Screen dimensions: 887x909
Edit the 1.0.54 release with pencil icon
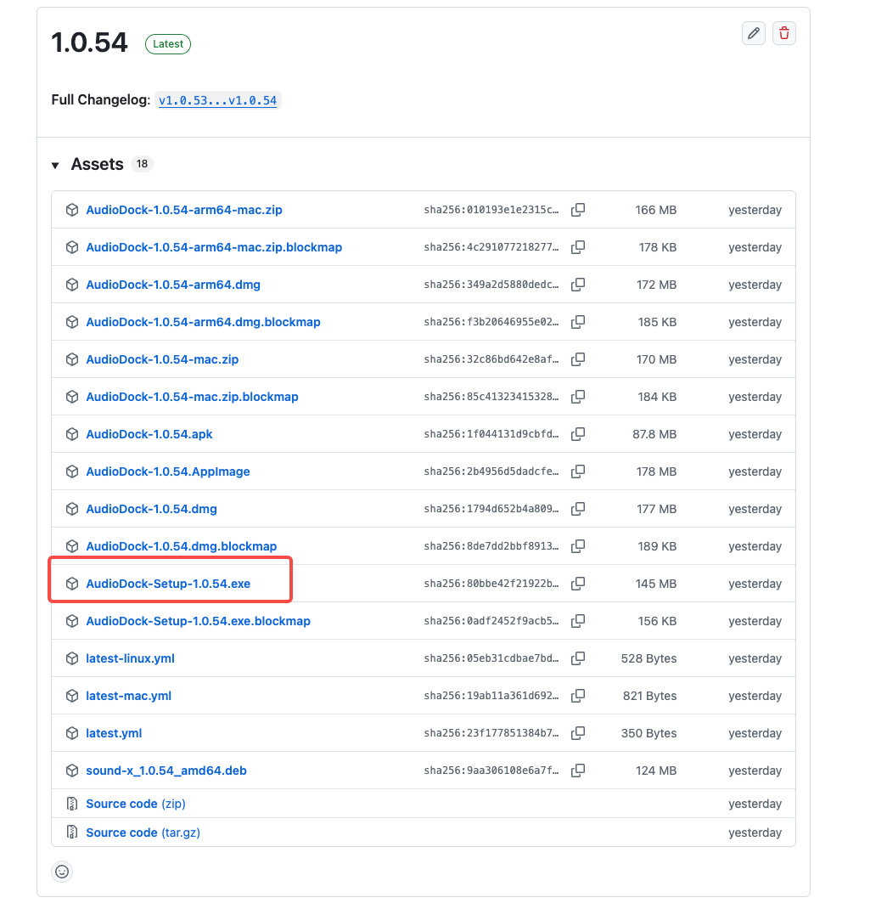click(x=753, y=33)
